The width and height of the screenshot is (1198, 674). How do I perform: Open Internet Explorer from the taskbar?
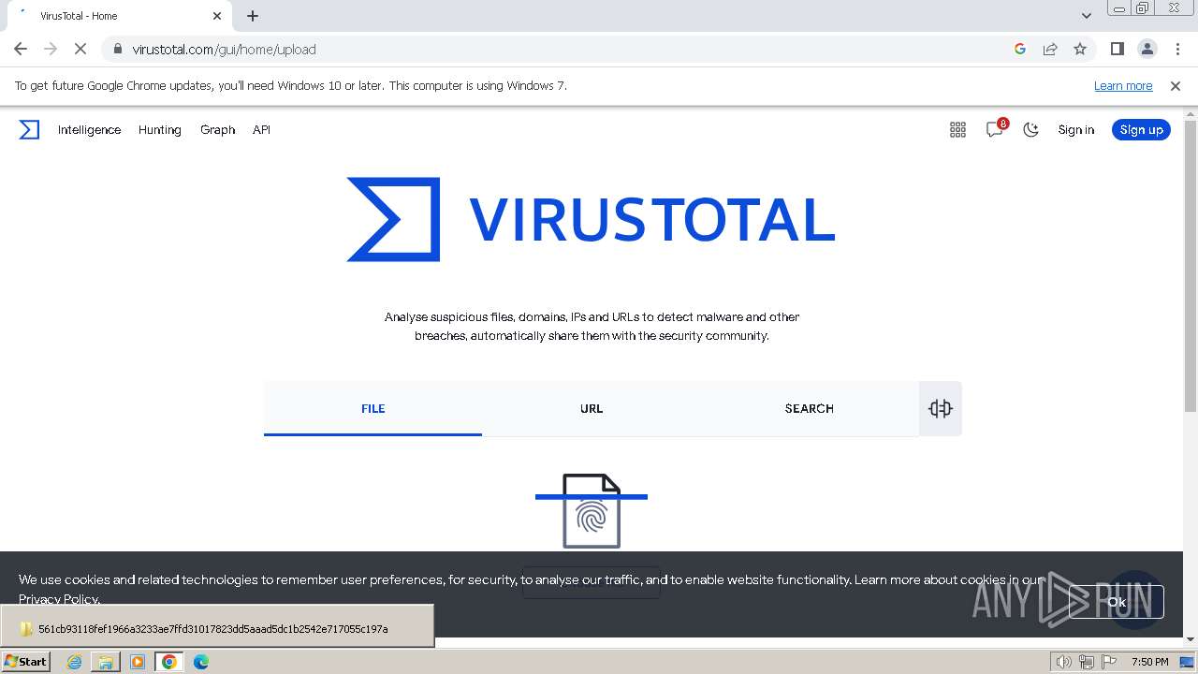(x=74, y=662)
